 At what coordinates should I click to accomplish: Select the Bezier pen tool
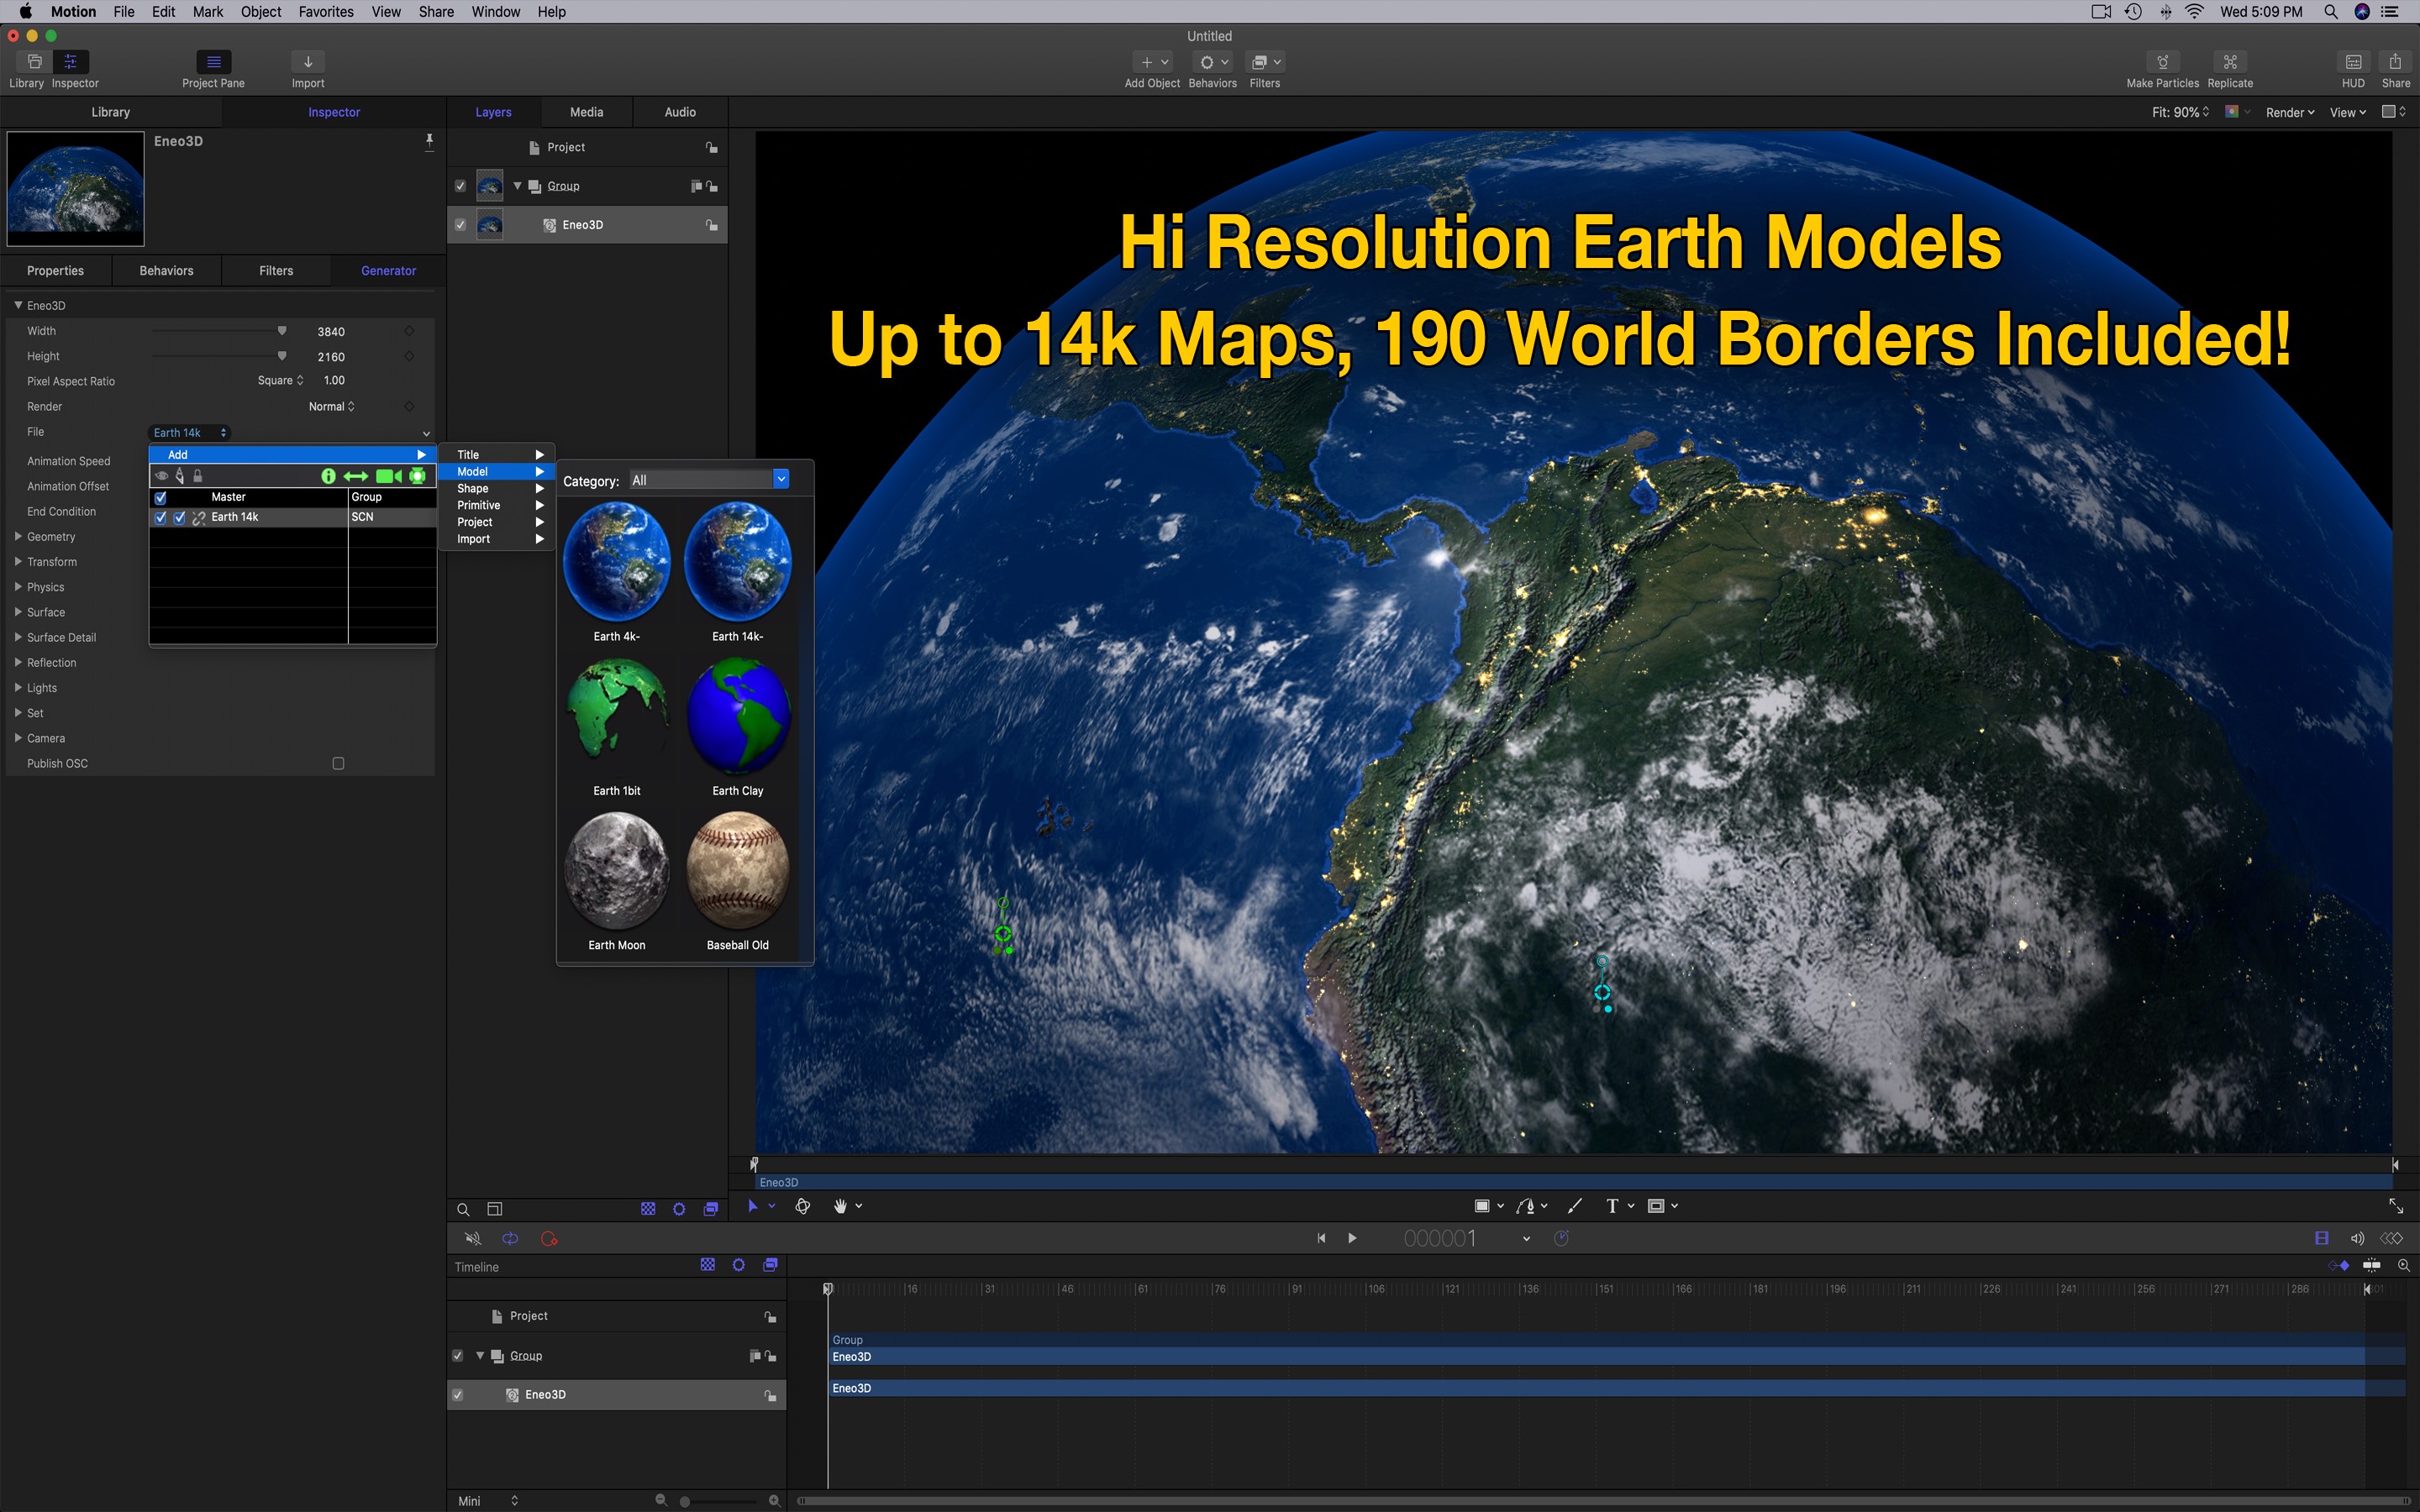(1525, 1206)
